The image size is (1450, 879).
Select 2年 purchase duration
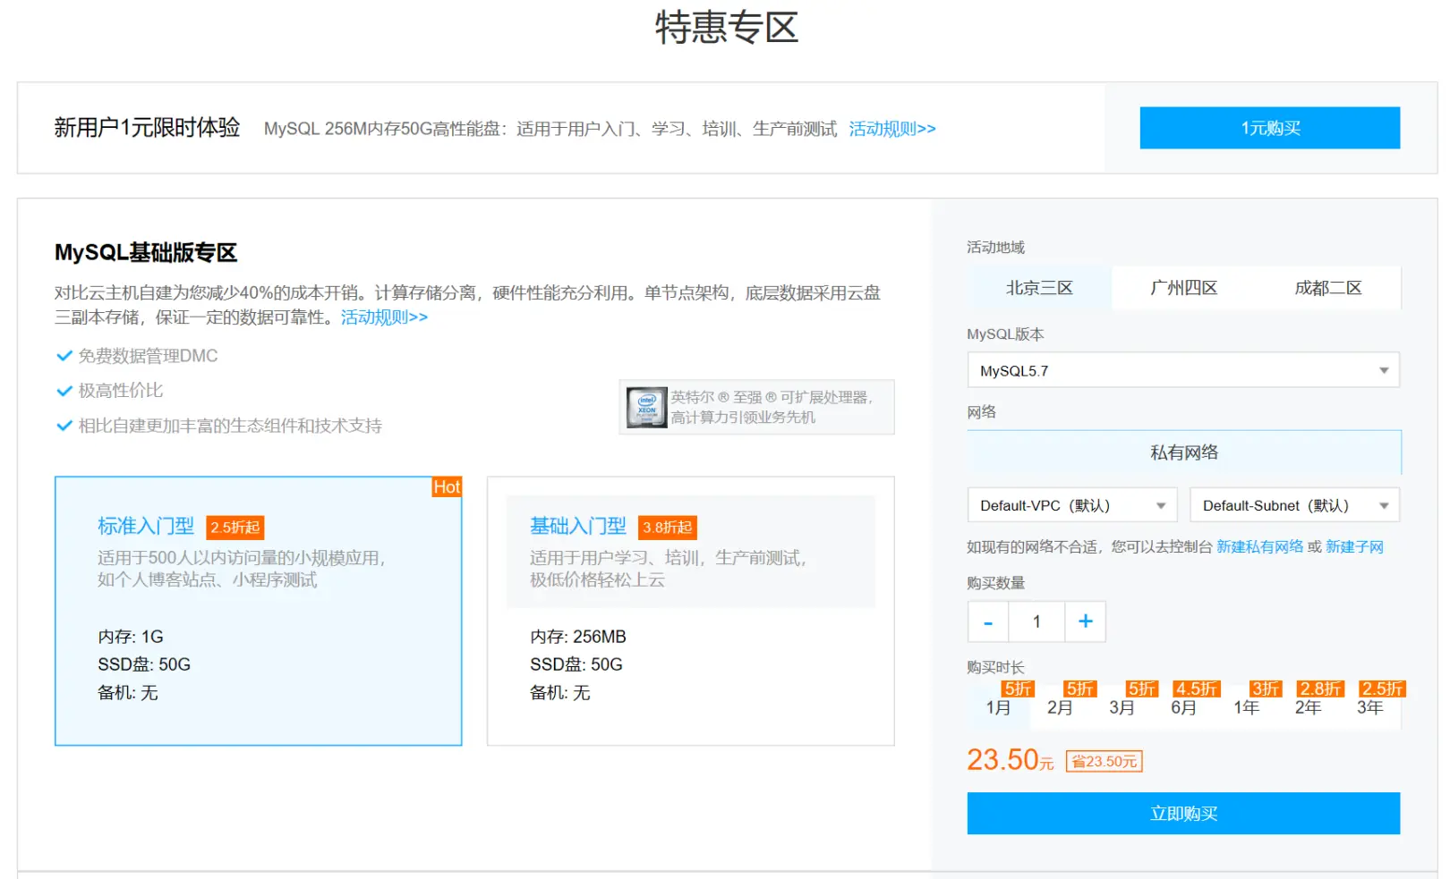click(1308, 708)
